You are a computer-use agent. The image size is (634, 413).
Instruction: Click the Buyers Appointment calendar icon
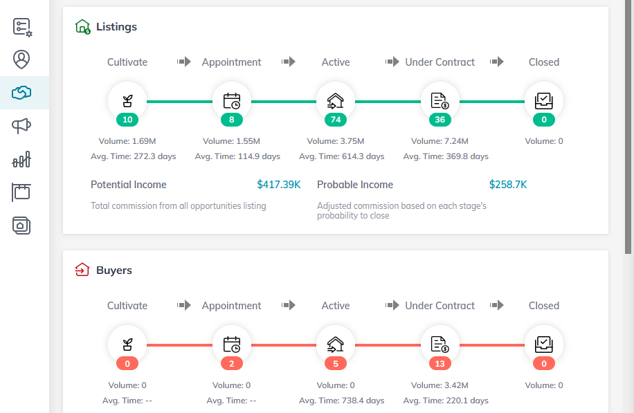(x=232, y=345)
